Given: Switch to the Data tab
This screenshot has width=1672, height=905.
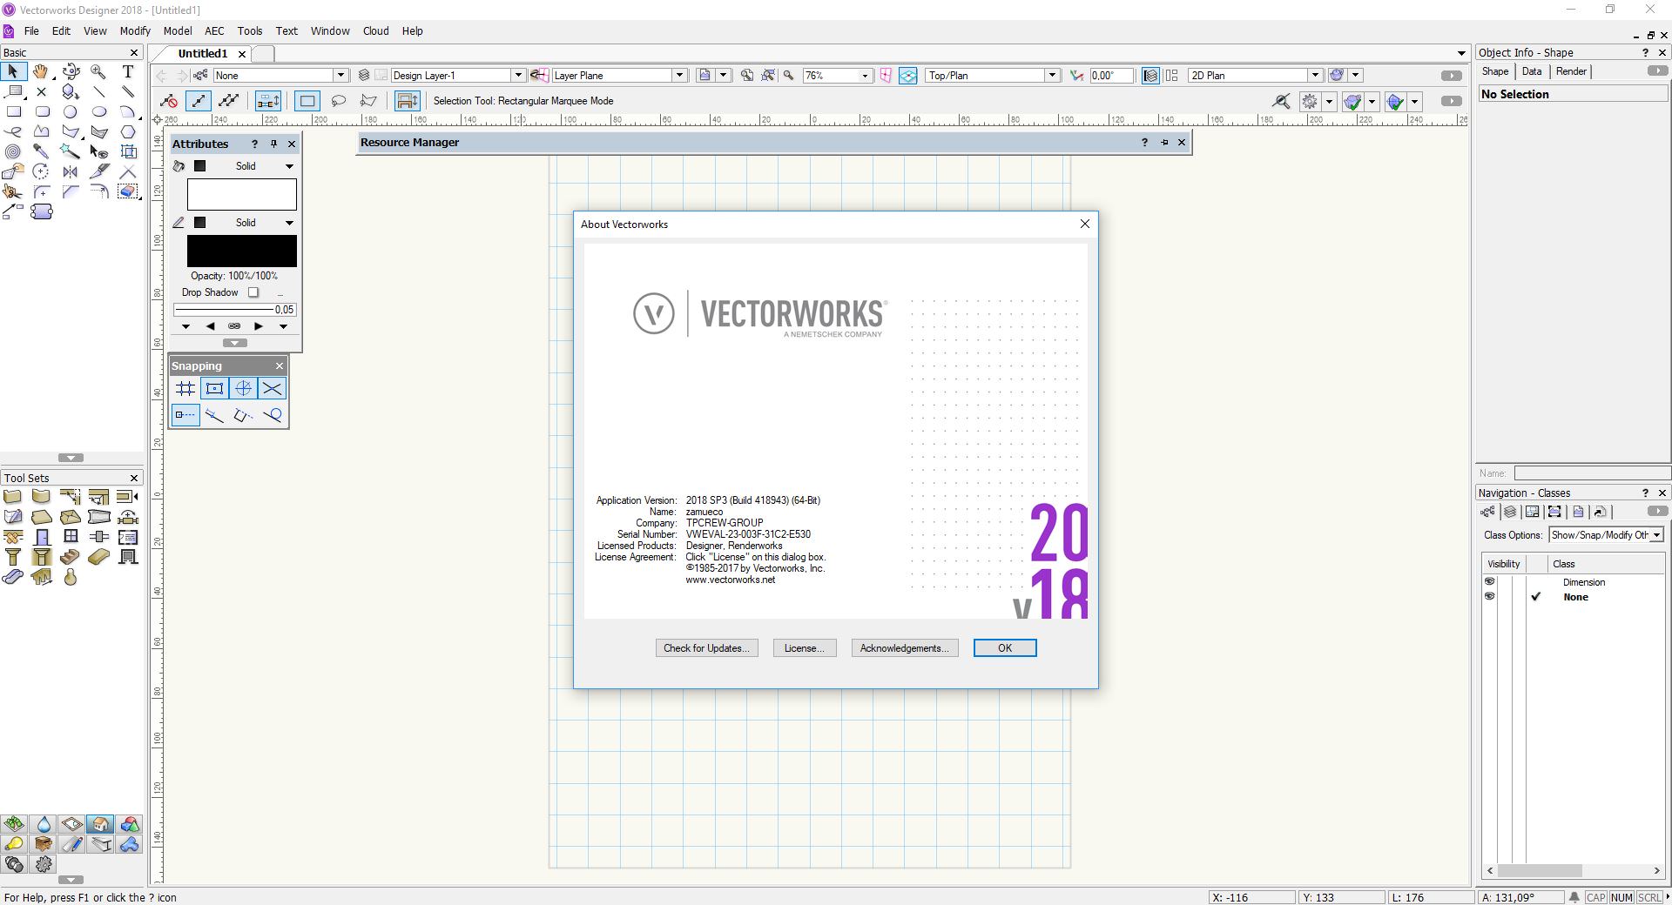Looking at the screenshot, I should point(1532,71).
